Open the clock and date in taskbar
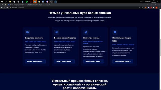Screen dimensions: 161x90 154,2
